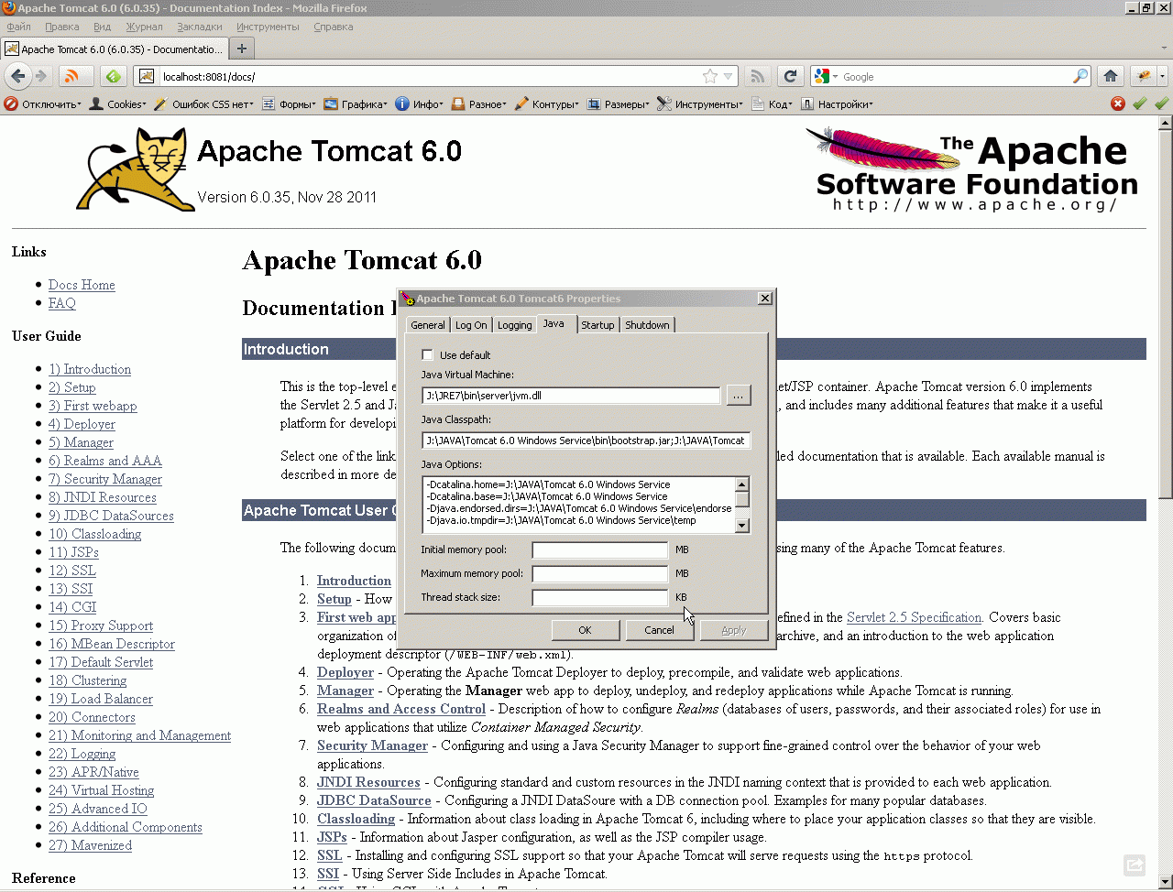Viewport: 1173px width, 892px height.
Task: Open the Правка menu
Action: [x=62, y=27]
